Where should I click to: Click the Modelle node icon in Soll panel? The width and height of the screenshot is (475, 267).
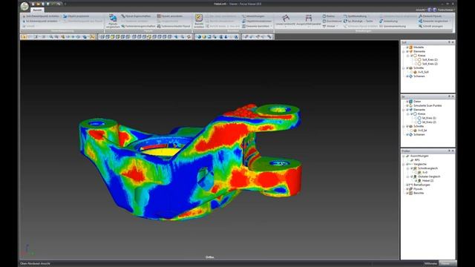[x=411, y=47]
